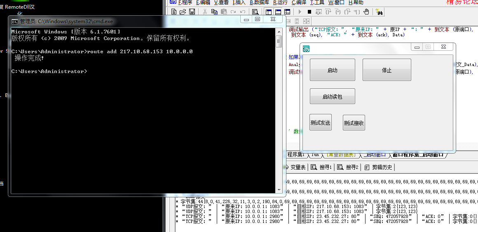
Task: Switch to the 程序集1 editor tab
Action: [296, 155]
